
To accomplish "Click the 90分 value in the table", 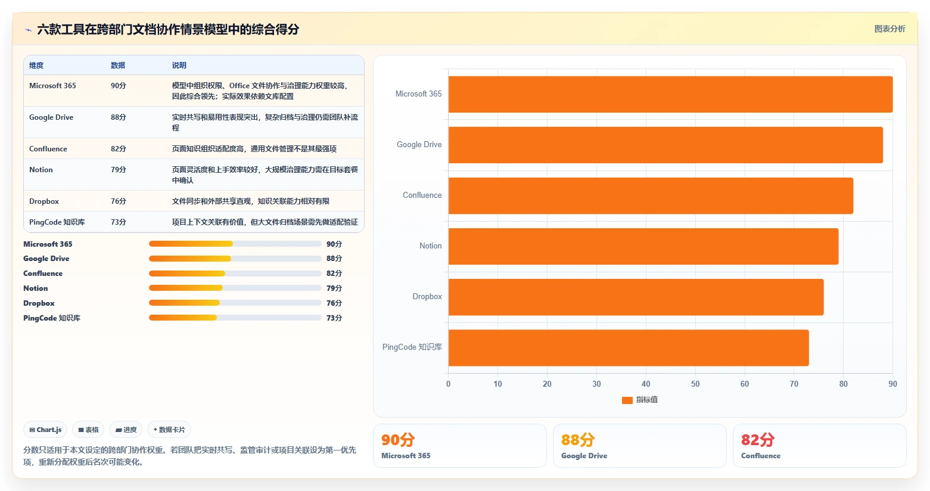I will 119,86.
